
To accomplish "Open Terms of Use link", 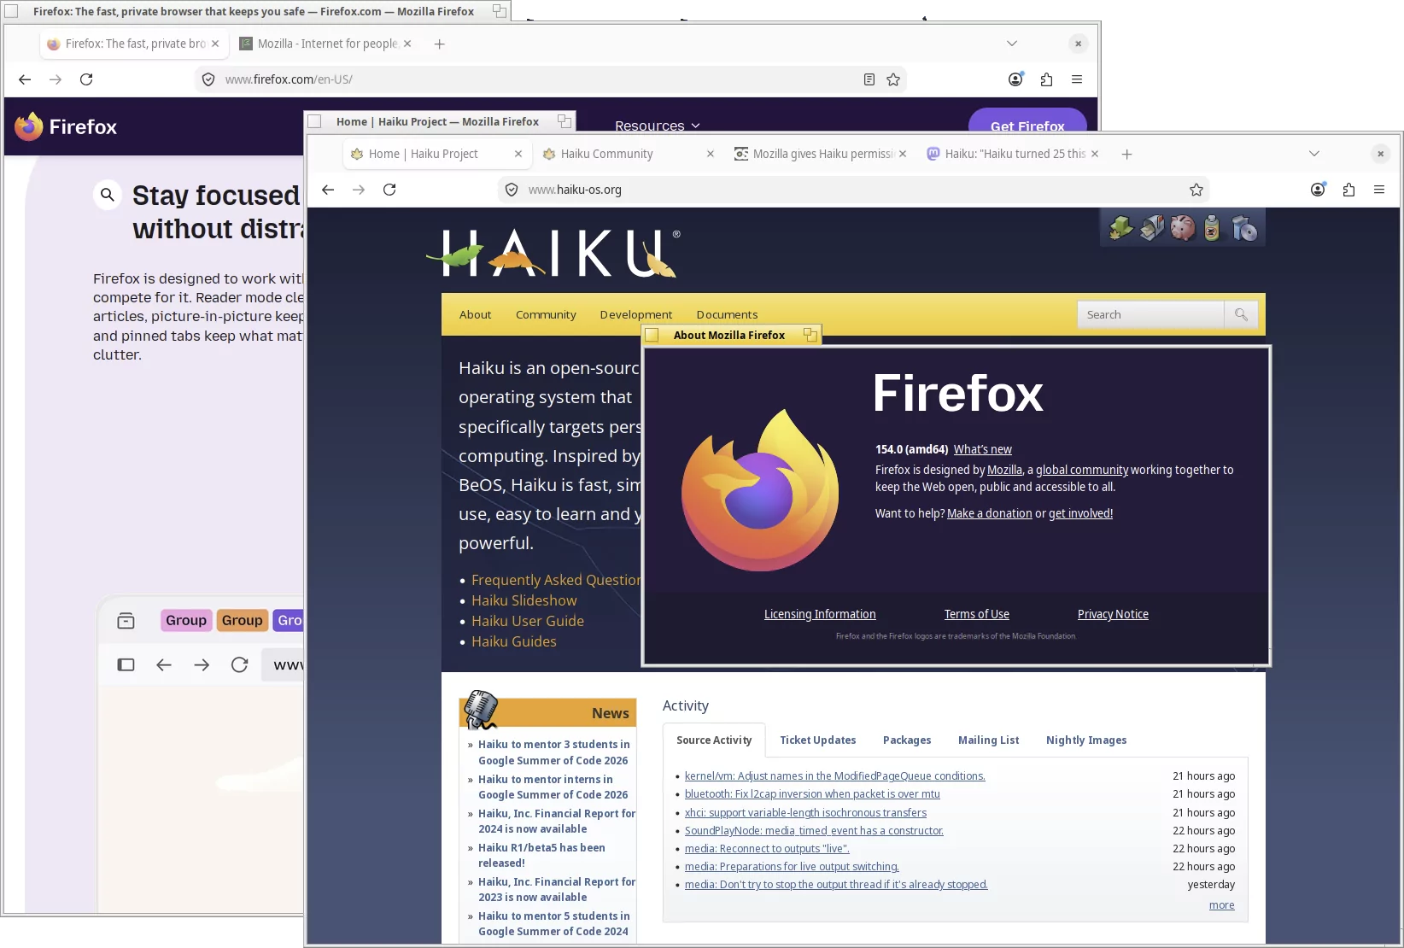I will click(x=976, y=614).
